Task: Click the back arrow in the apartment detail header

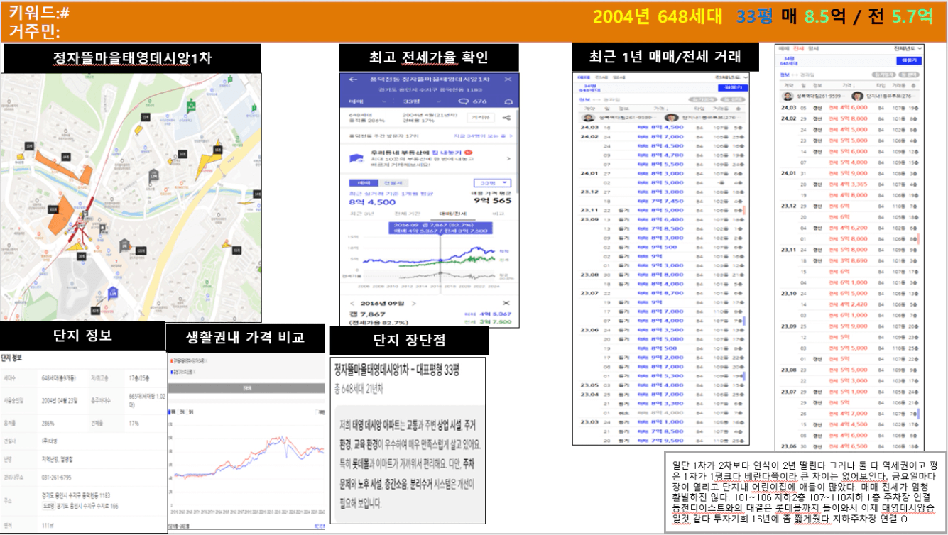Action: click(x=353, y=79)
